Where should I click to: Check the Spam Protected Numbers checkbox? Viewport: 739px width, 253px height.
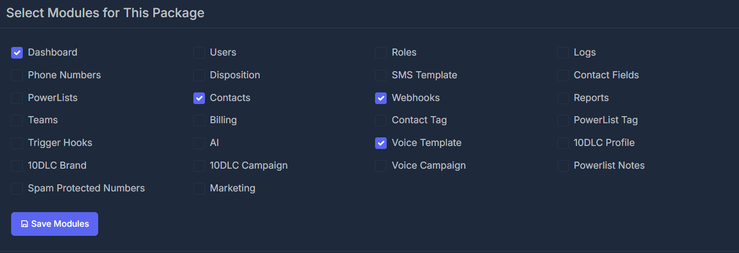(17, 188)
